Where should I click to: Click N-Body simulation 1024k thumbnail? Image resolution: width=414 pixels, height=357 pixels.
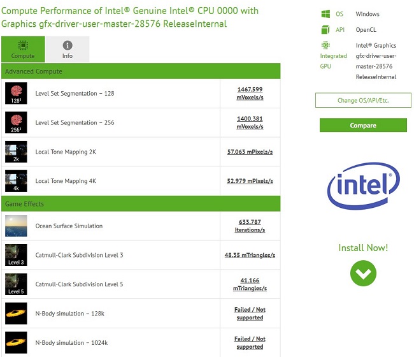click(x=16, y=342)
